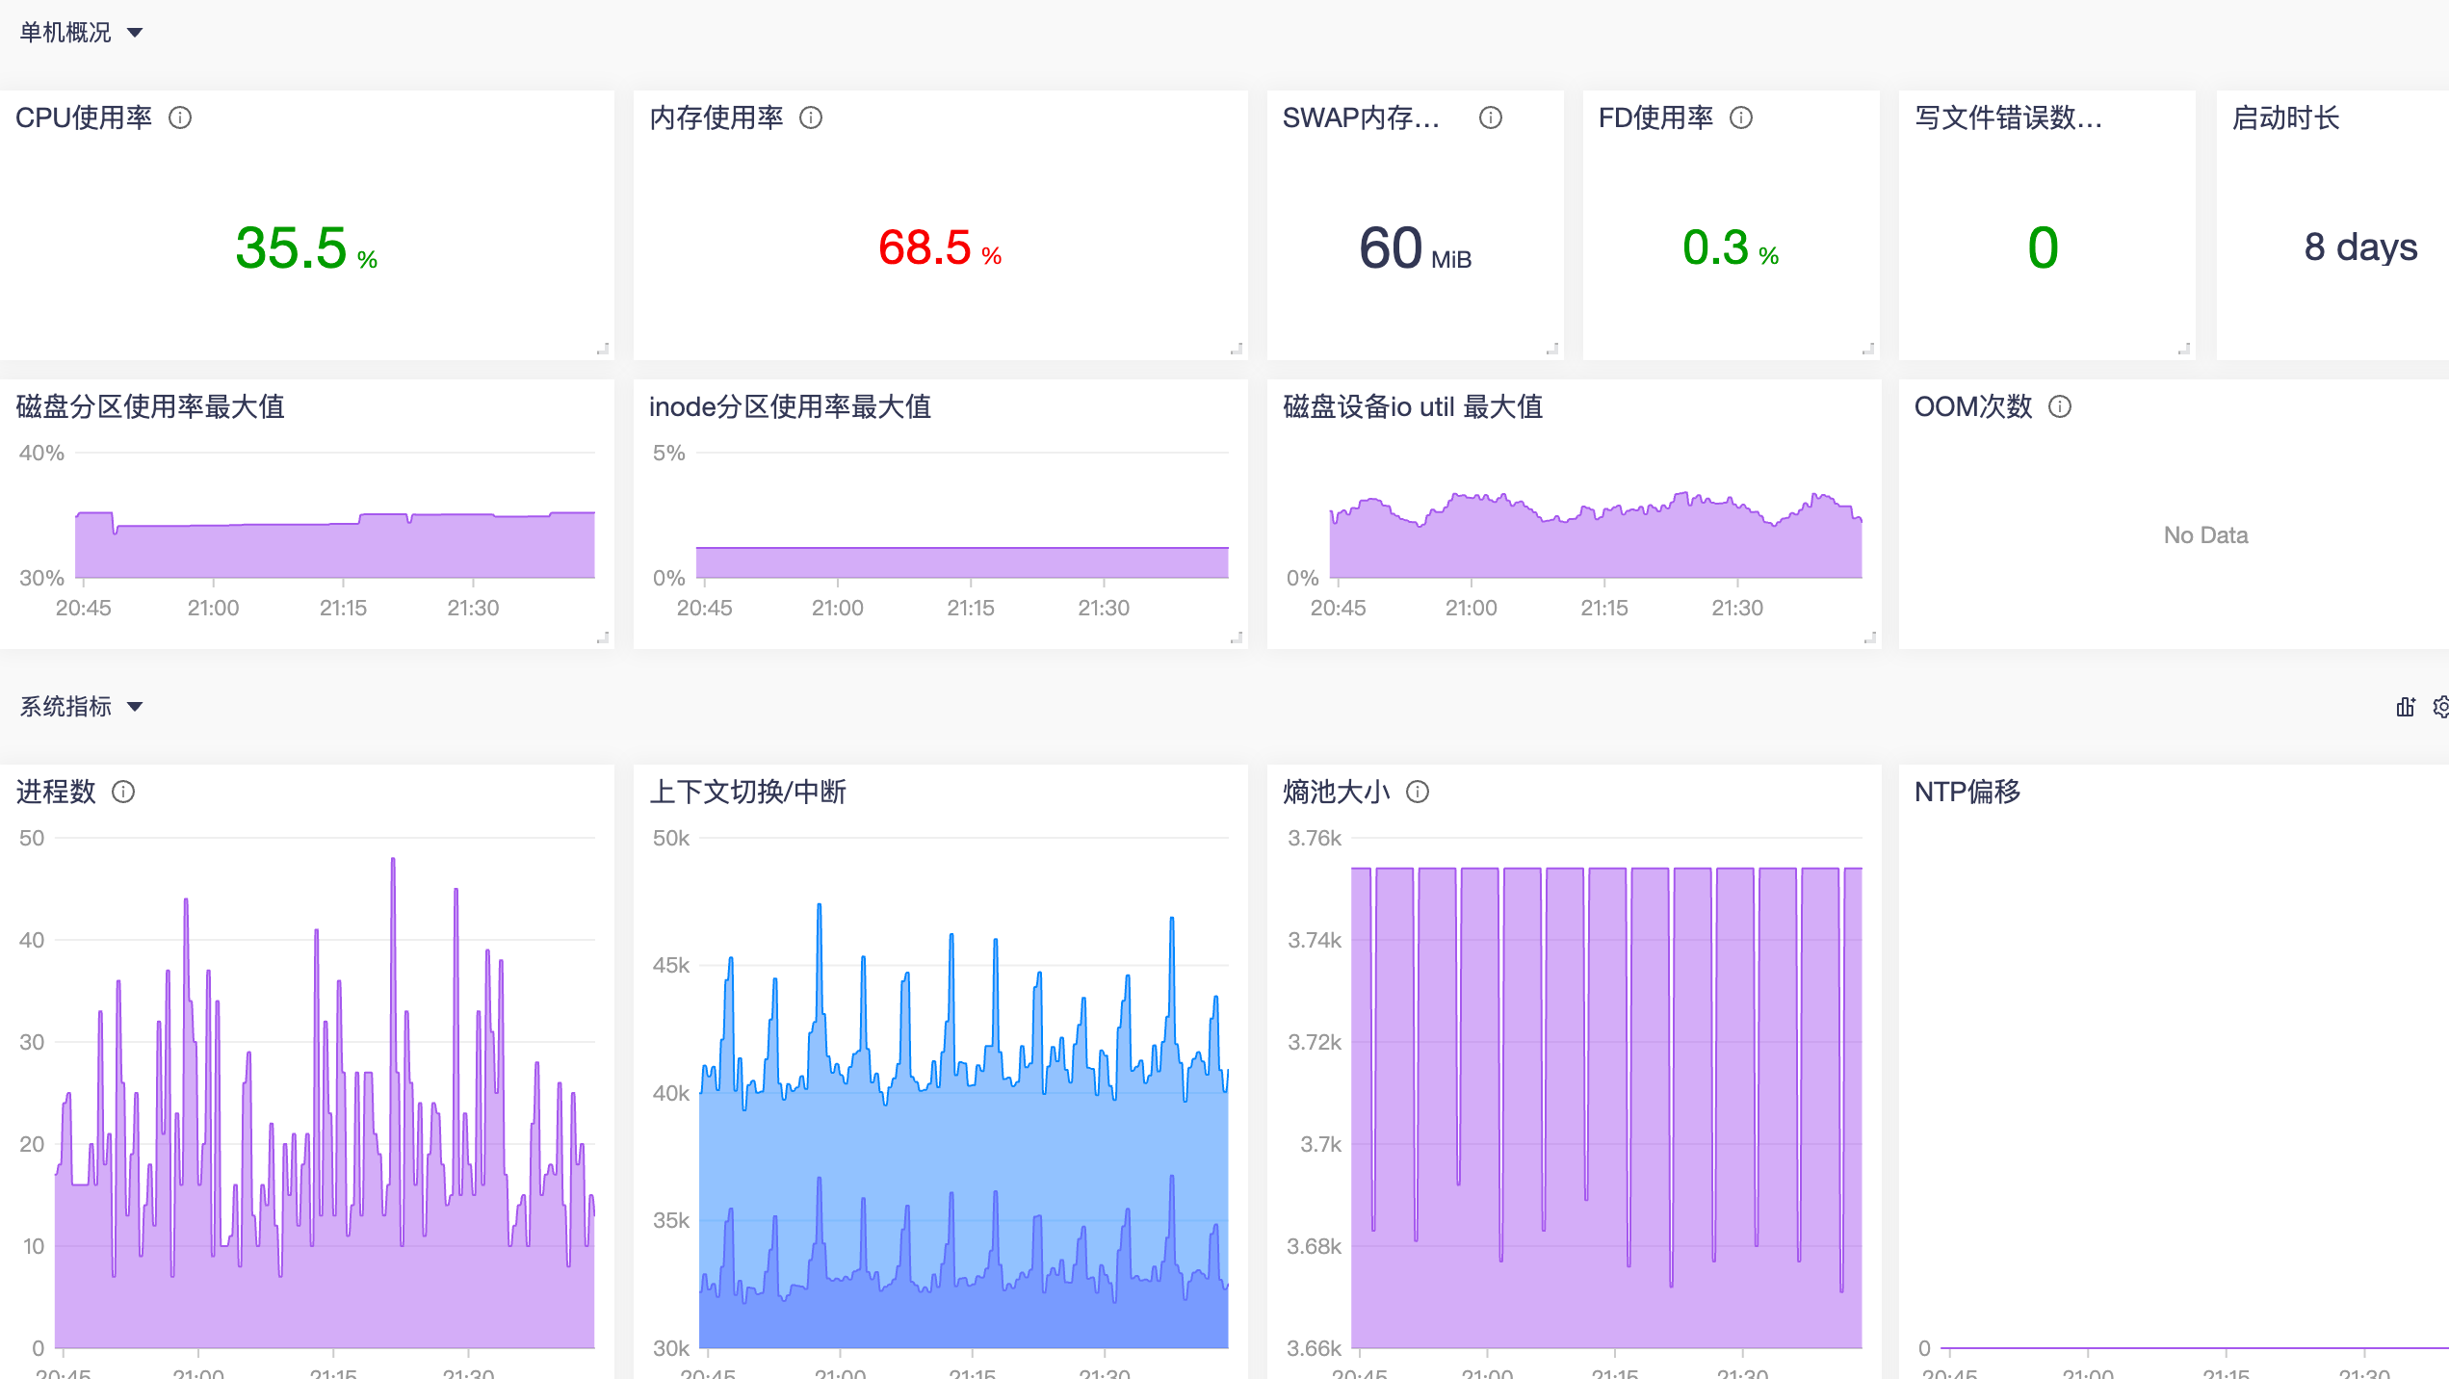This screenshot has height=1379, width=2449.
Task: Click the 21:30 tick in 磁盘设备io util chart
Action: click(1737, 608)
